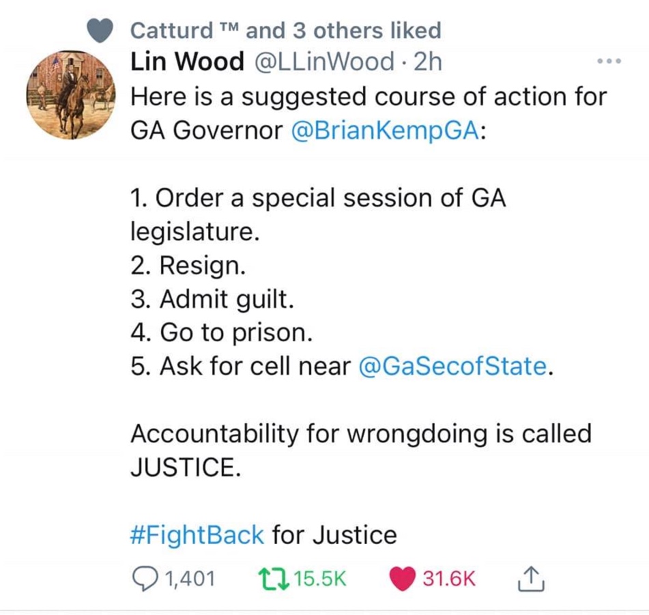Tap the red heart like icon
Screen dimensions: 649x615
403,579
